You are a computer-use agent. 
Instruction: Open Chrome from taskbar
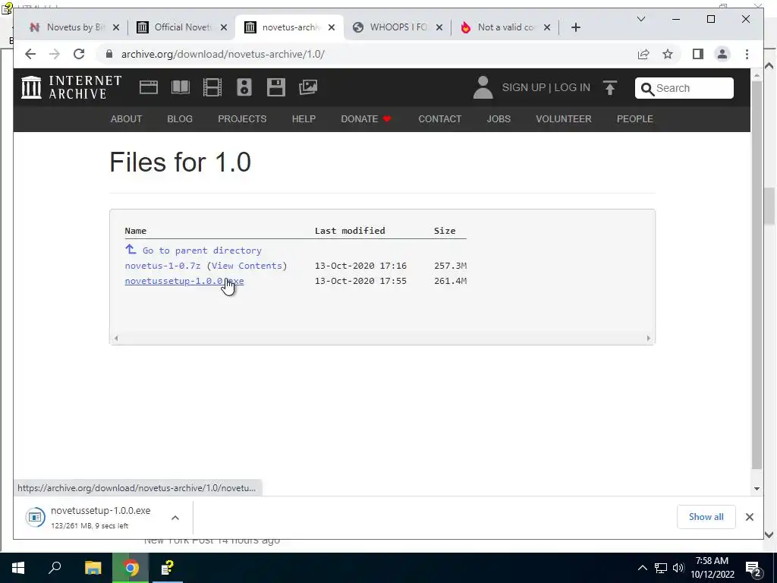click(131, 568)
